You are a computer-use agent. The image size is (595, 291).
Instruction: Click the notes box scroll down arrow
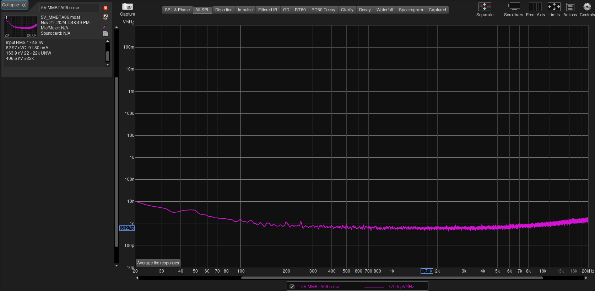click(x=108, y=65)
